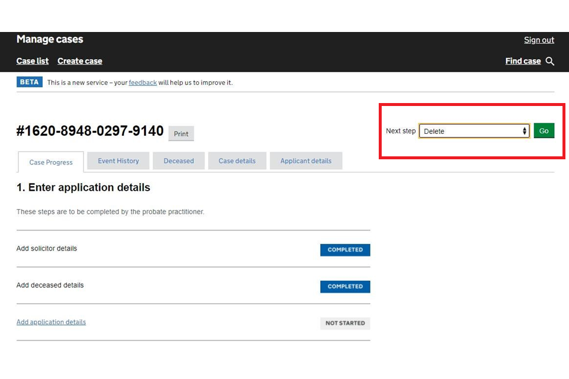
Task: Follow the feedback link in beta banner
Action: coord(143,82)
